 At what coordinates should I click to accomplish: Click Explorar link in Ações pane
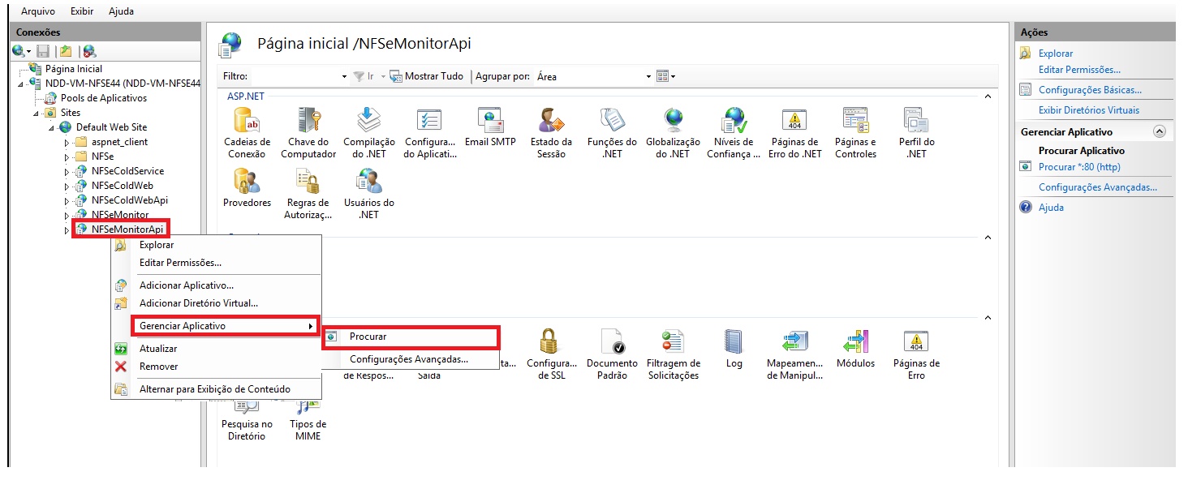click(1056, 54)
